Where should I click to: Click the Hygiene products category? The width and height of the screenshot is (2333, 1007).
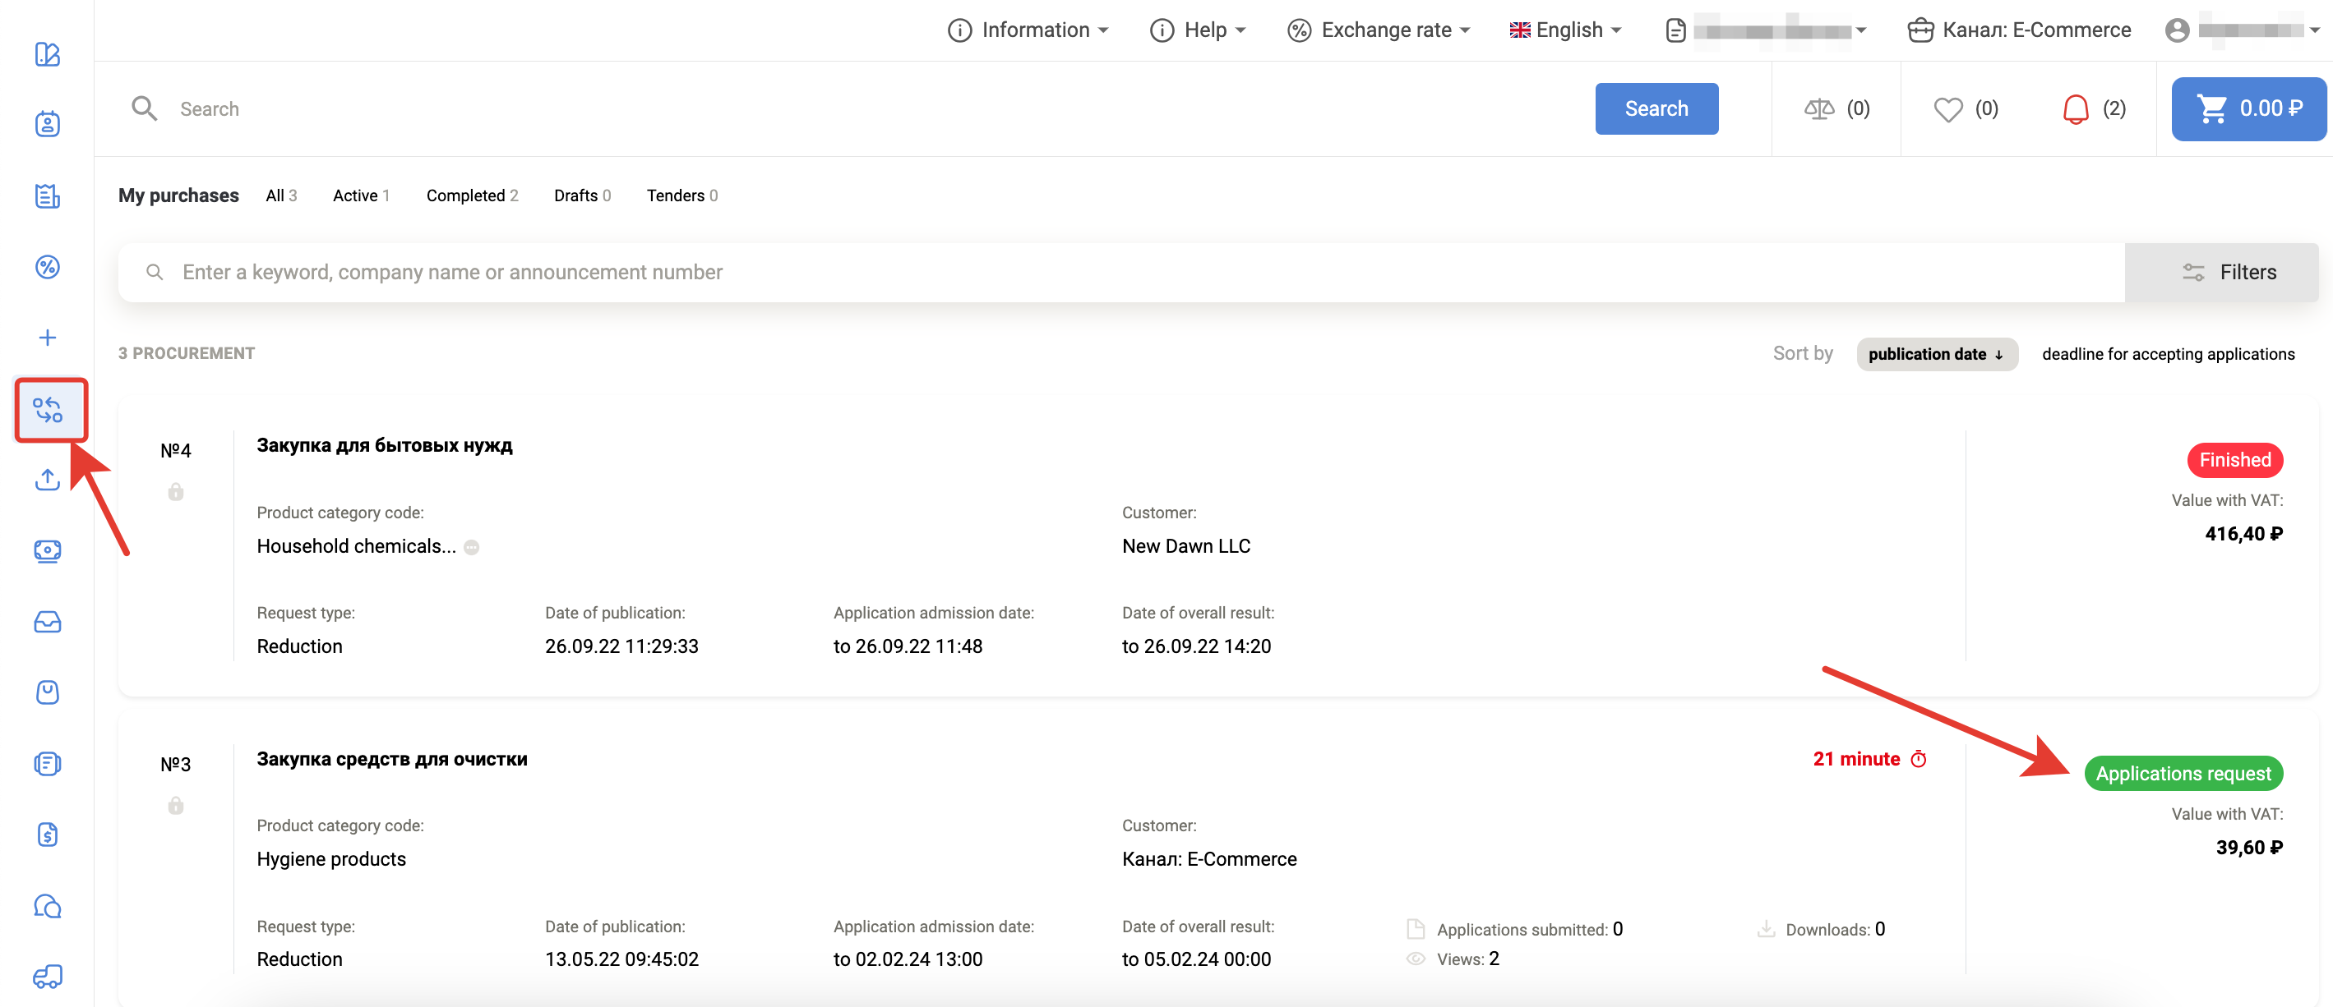pyautogui.click(x=330, y=858)
